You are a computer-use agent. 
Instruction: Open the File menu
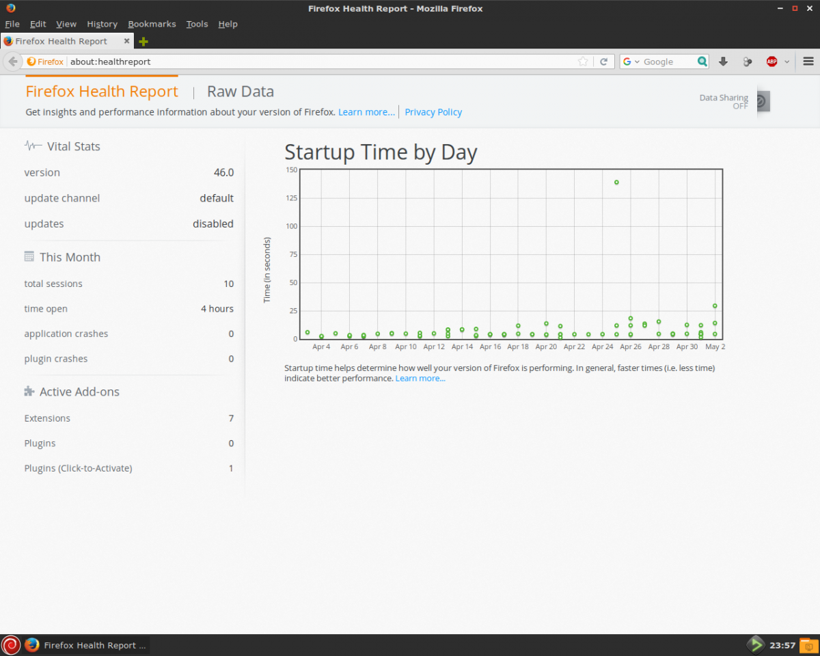pyautogui.click(x=12, y=24)
